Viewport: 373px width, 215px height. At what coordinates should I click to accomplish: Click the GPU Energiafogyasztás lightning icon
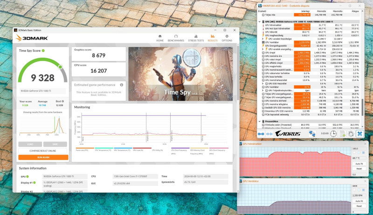263,46
